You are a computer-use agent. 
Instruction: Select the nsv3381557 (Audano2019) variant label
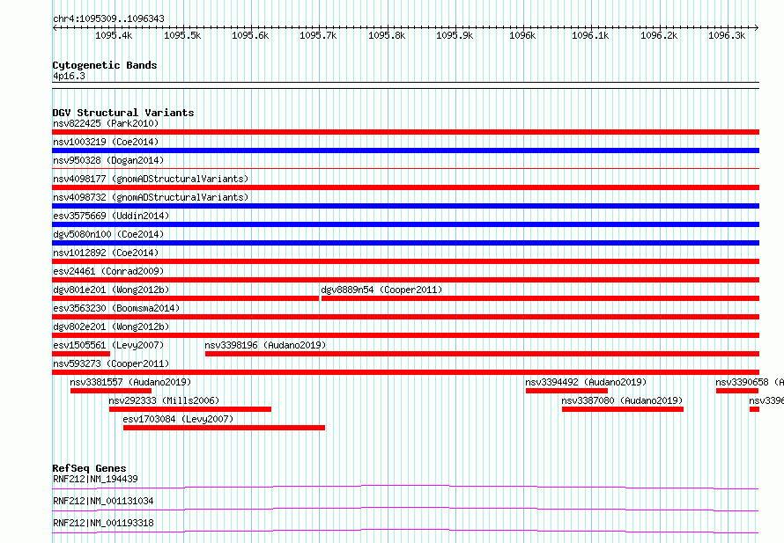tap(130, 382)
